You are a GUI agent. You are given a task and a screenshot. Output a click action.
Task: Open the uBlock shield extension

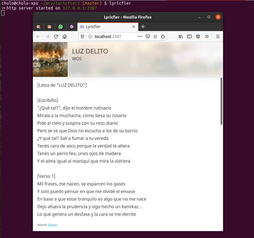pyautogui.click(x=198, y=37)
